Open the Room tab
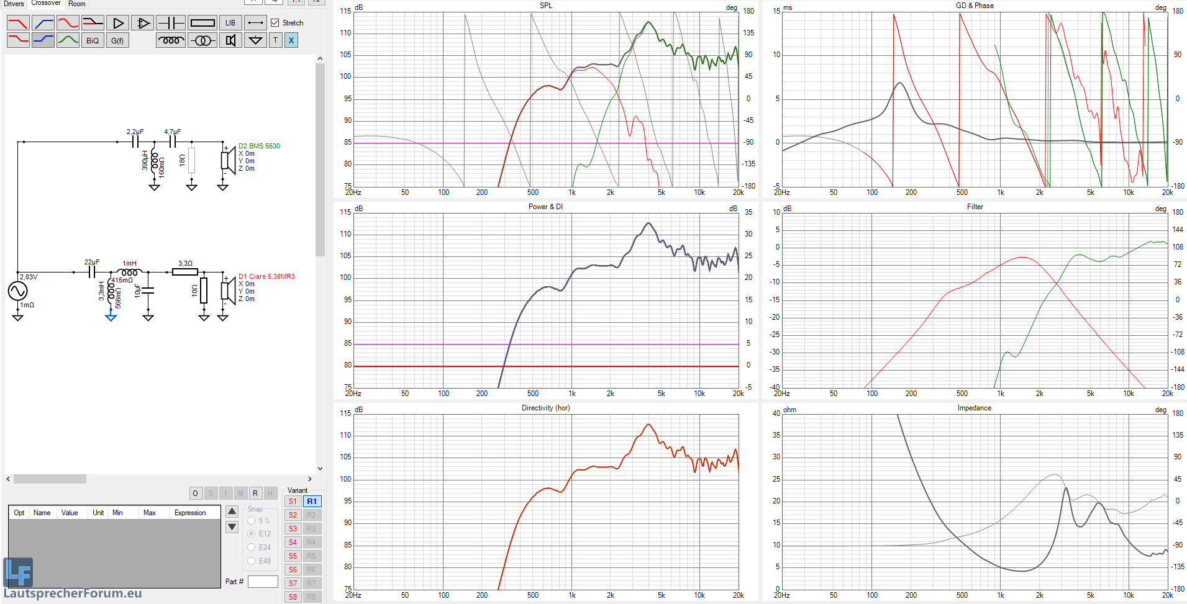The width and height of the screenshot is (1187, 604). tap(77, 4)
